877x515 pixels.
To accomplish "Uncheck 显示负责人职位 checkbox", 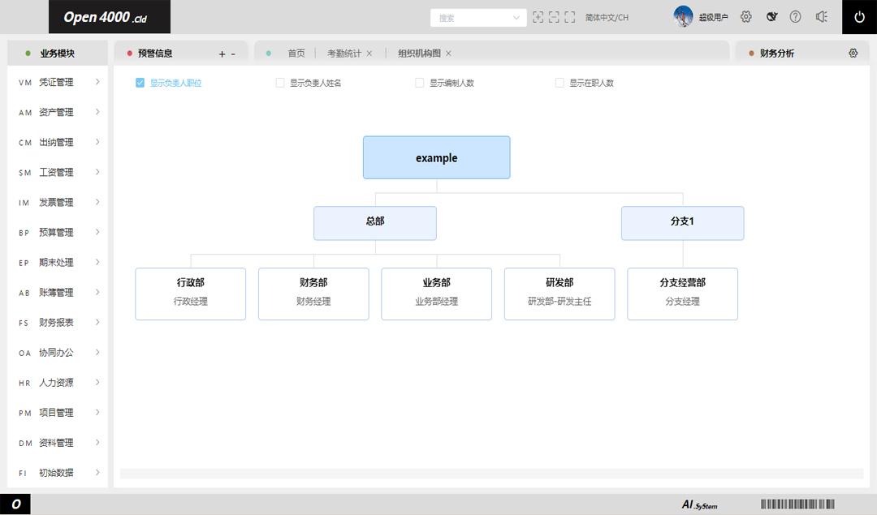I will click(140, 83).
